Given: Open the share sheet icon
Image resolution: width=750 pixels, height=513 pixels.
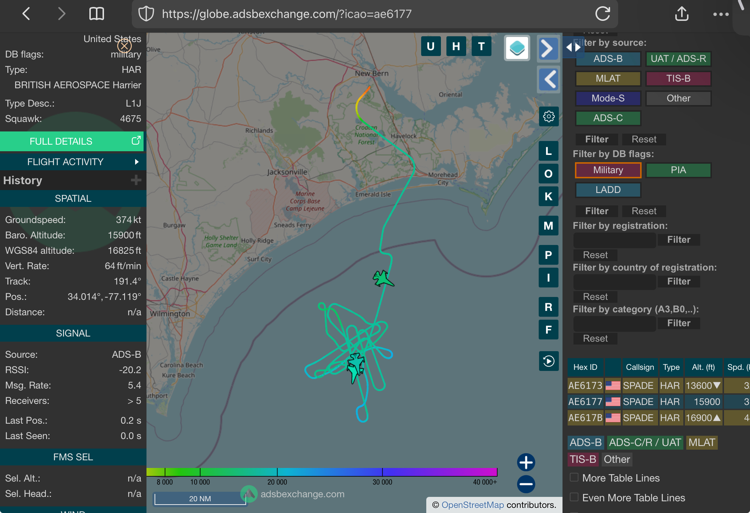Looking at the screenshot, I should point(682,14).
